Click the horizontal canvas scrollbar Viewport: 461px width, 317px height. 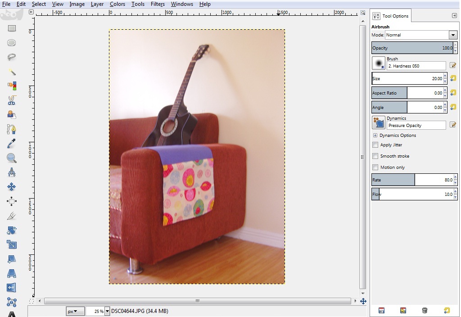coord(197,301)
